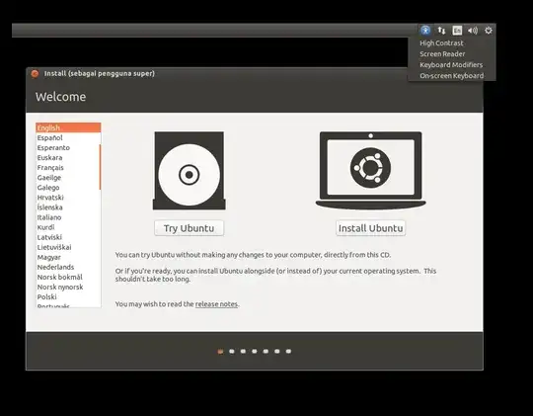Screen dimensions: 533x416
Task: Click the laptop with Ubuntu logo illustration
Action: click(x=370, y=170)
